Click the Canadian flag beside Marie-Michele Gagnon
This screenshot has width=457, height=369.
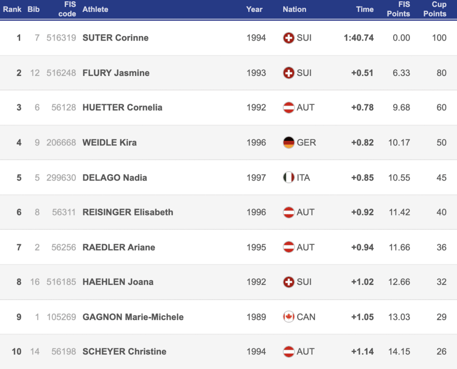(x=288, y=317)
